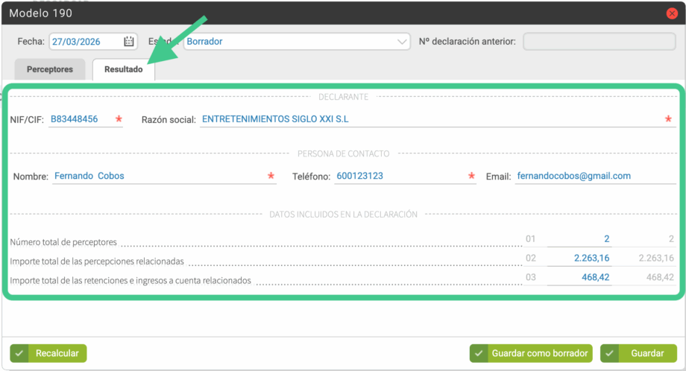Switch to the Perceptores tab
Image resolution: width=686 pixels, height=371 pixels.
pyautogui.click(x=50, y=69)
